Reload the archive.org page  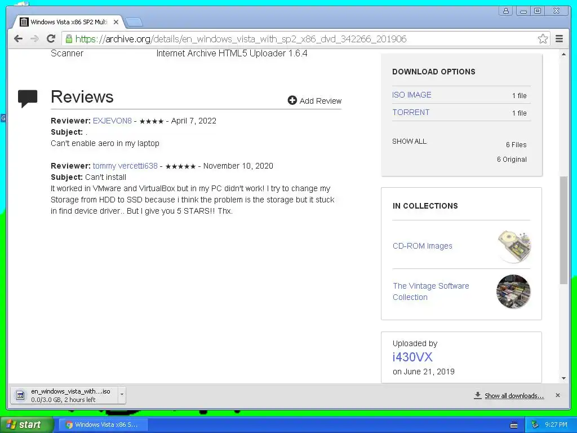pos(51,39)
